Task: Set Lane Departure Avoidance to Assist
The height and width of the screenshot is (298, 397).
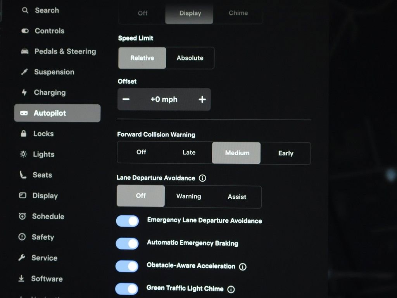Action: 236,197
